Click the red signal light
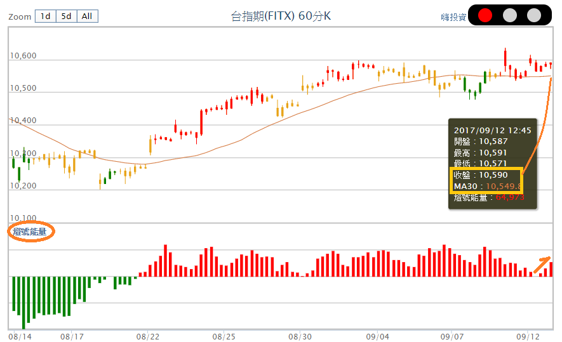The image size is (562, 342). (485, 15)
